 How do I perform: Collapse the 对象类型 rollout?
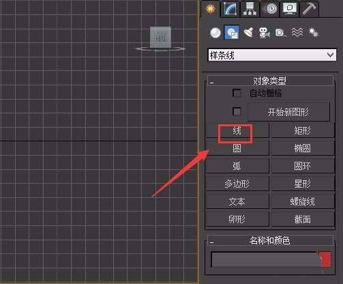pos(270,81)
